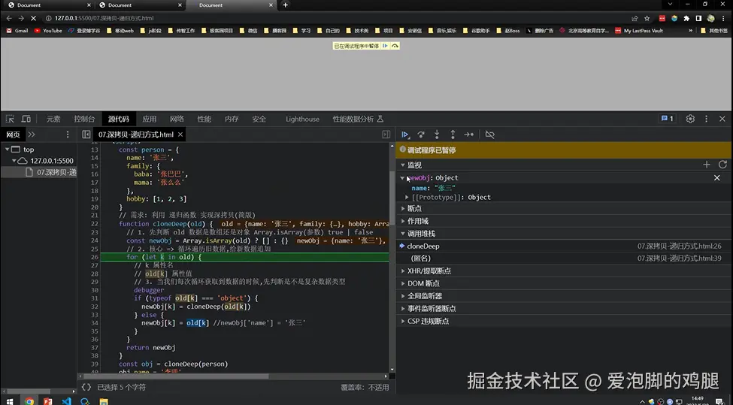Switch to the 内存 panel
The width and height of the screenshot is (733, 405).
click(x=232, y=119)
